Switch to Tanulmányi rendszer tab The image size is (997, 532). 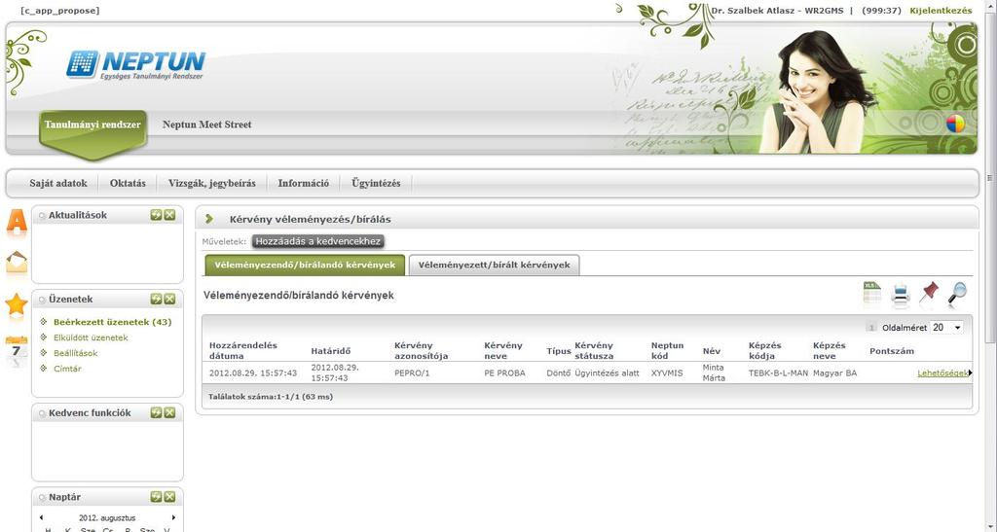coord(92,125)
